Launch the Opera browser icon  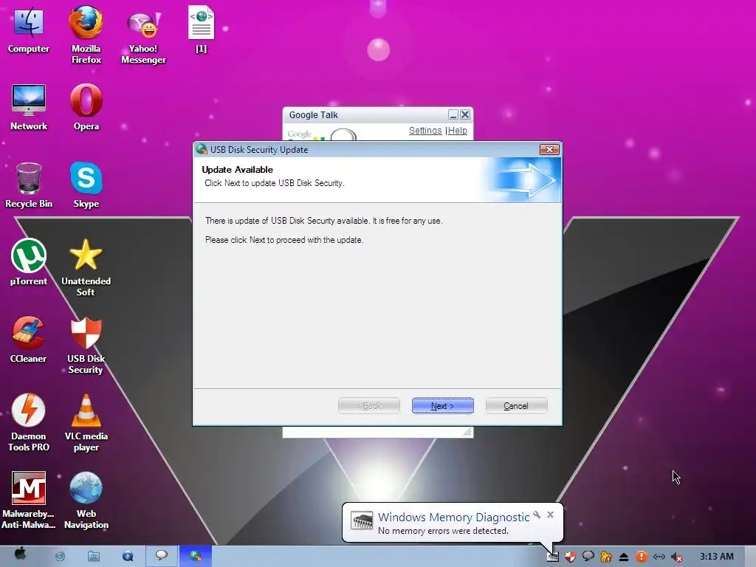pos(86,107)
